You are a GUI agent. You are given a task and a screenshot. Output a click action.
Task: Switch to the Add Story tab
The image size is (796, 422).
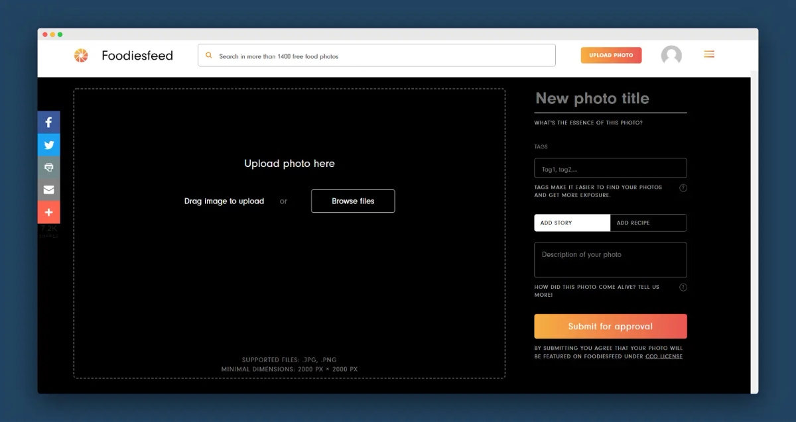(x=572, y=223)
